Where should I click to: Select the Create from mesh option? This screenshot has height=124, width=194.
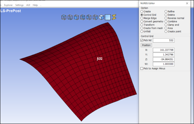tap(152, 28)
